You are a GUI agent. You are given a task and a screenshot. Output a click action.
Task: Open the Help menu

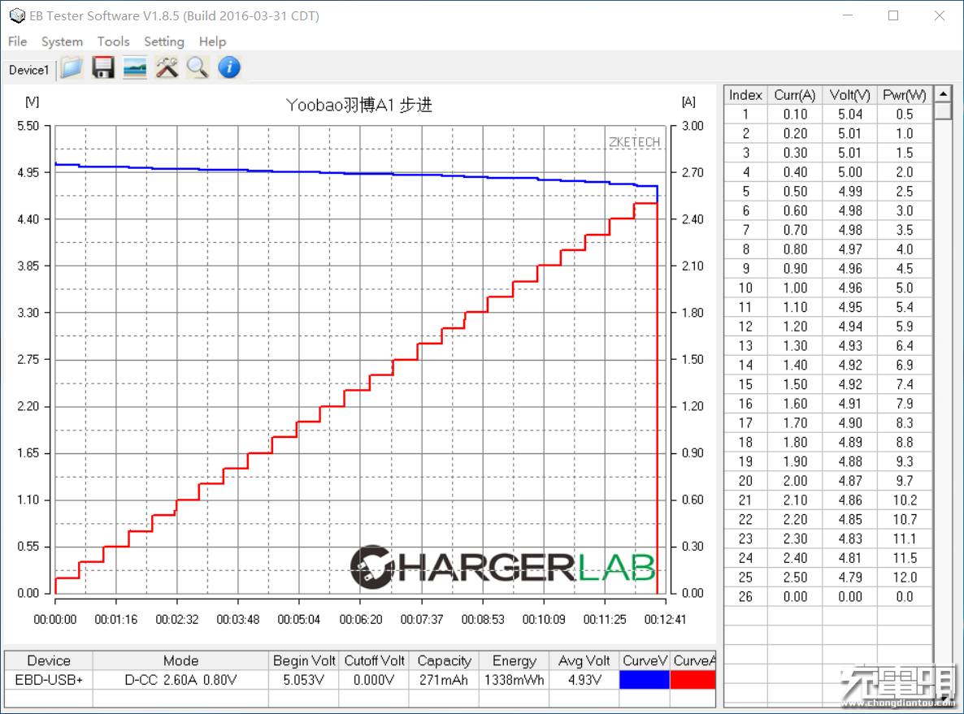(212, 41)
